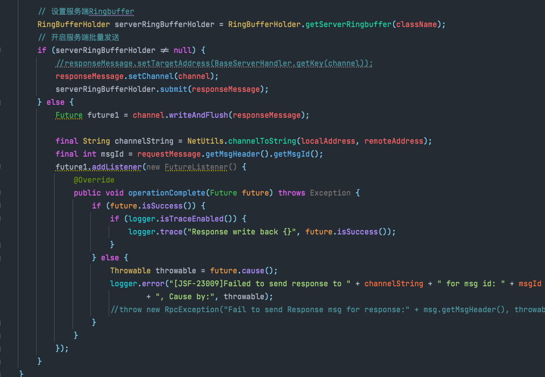Click the remoteAddress argument
The width and height of the screenshot is (545, 377).
394,142
